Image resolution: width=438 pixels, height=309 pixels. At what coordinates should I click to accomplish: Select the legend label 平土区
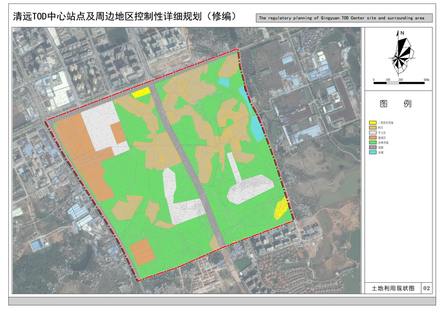pos(382,132)
